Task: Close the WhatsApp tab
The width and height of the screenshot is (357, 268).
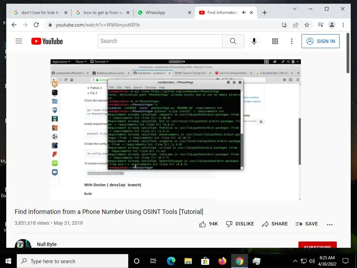Action: [189, 13]
